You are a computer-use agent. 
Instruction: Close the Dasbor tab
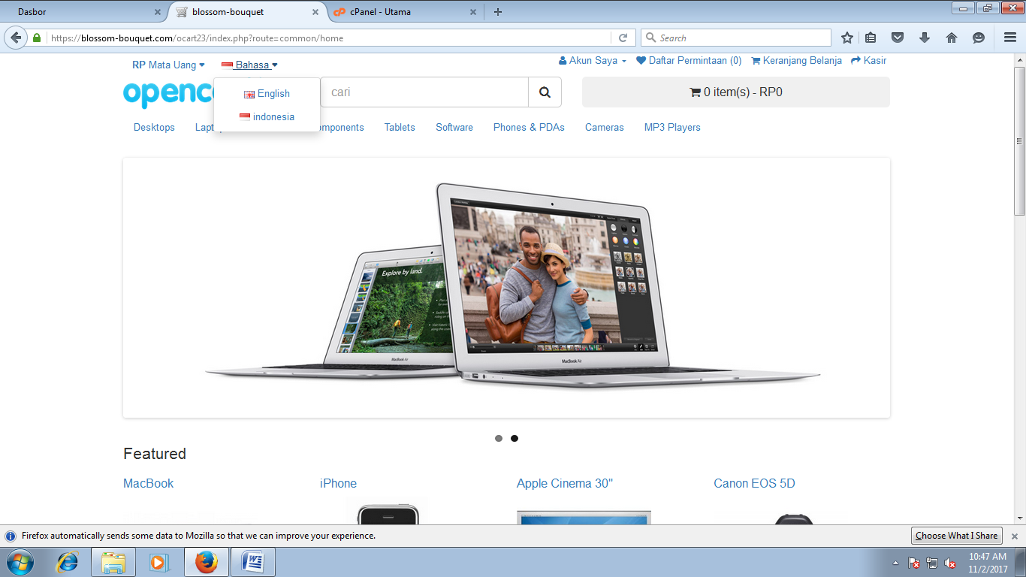click(158, 12)
